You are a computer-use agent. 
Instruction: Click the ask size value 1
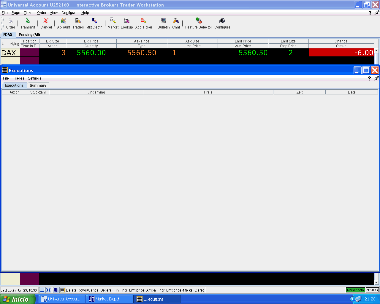click(x=175, y=53)
